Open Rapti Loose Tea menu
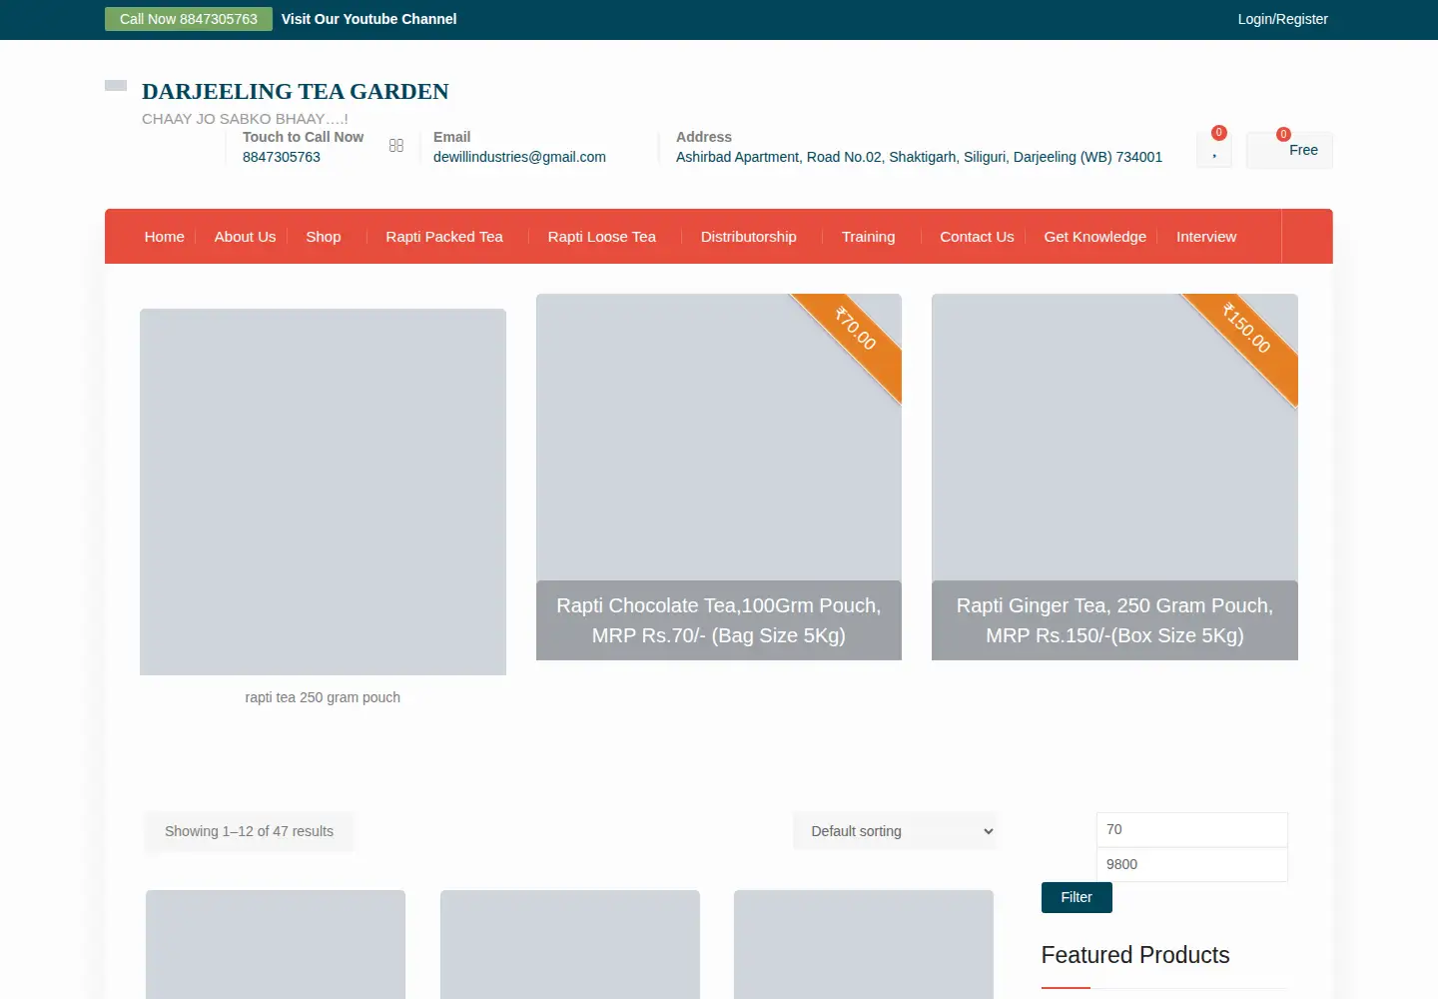 (602, 237)
